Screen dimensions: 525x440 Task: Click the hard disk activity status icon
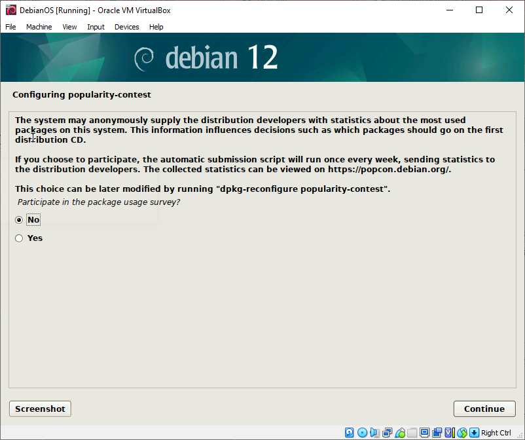[x=349, y=433]
